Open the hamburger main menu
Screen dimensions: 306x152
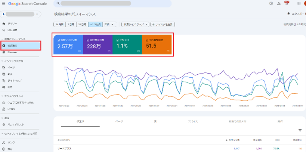(4, 3)
